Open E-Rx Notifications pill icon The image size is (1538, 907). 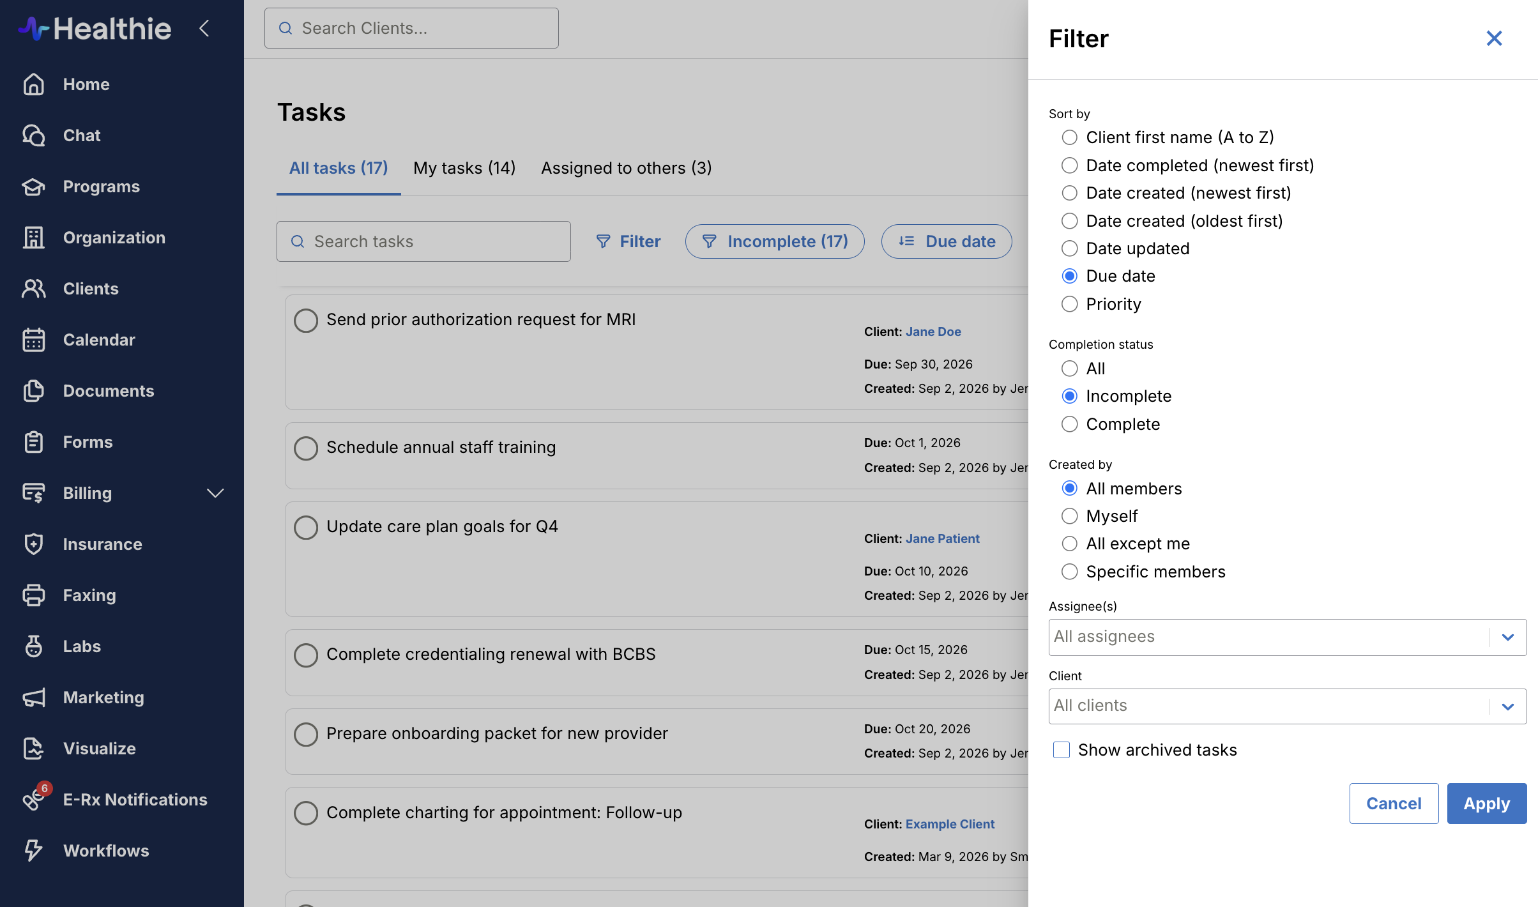coord(33,800)
